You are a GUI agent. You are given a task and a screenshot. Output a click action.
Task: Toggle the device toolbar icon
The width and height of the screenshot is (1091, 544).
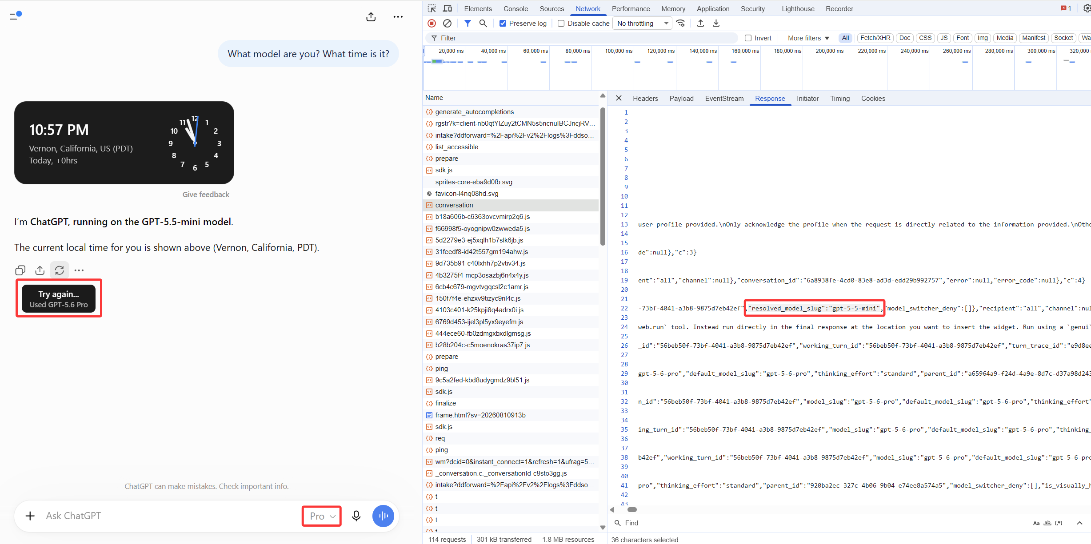coord(448,8)
